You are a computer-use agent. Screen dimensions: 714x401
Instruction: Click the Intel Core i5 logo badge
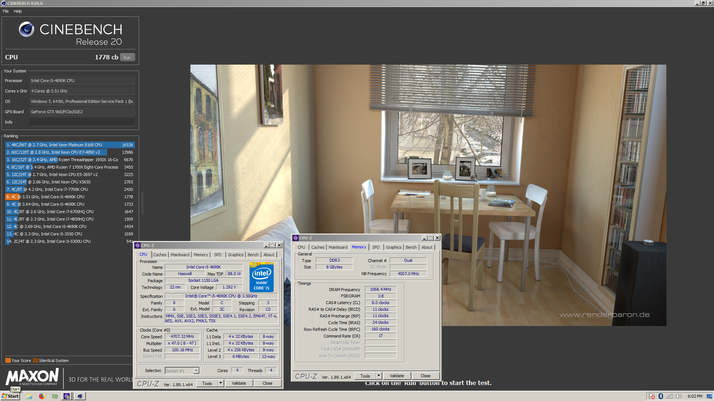262,277
